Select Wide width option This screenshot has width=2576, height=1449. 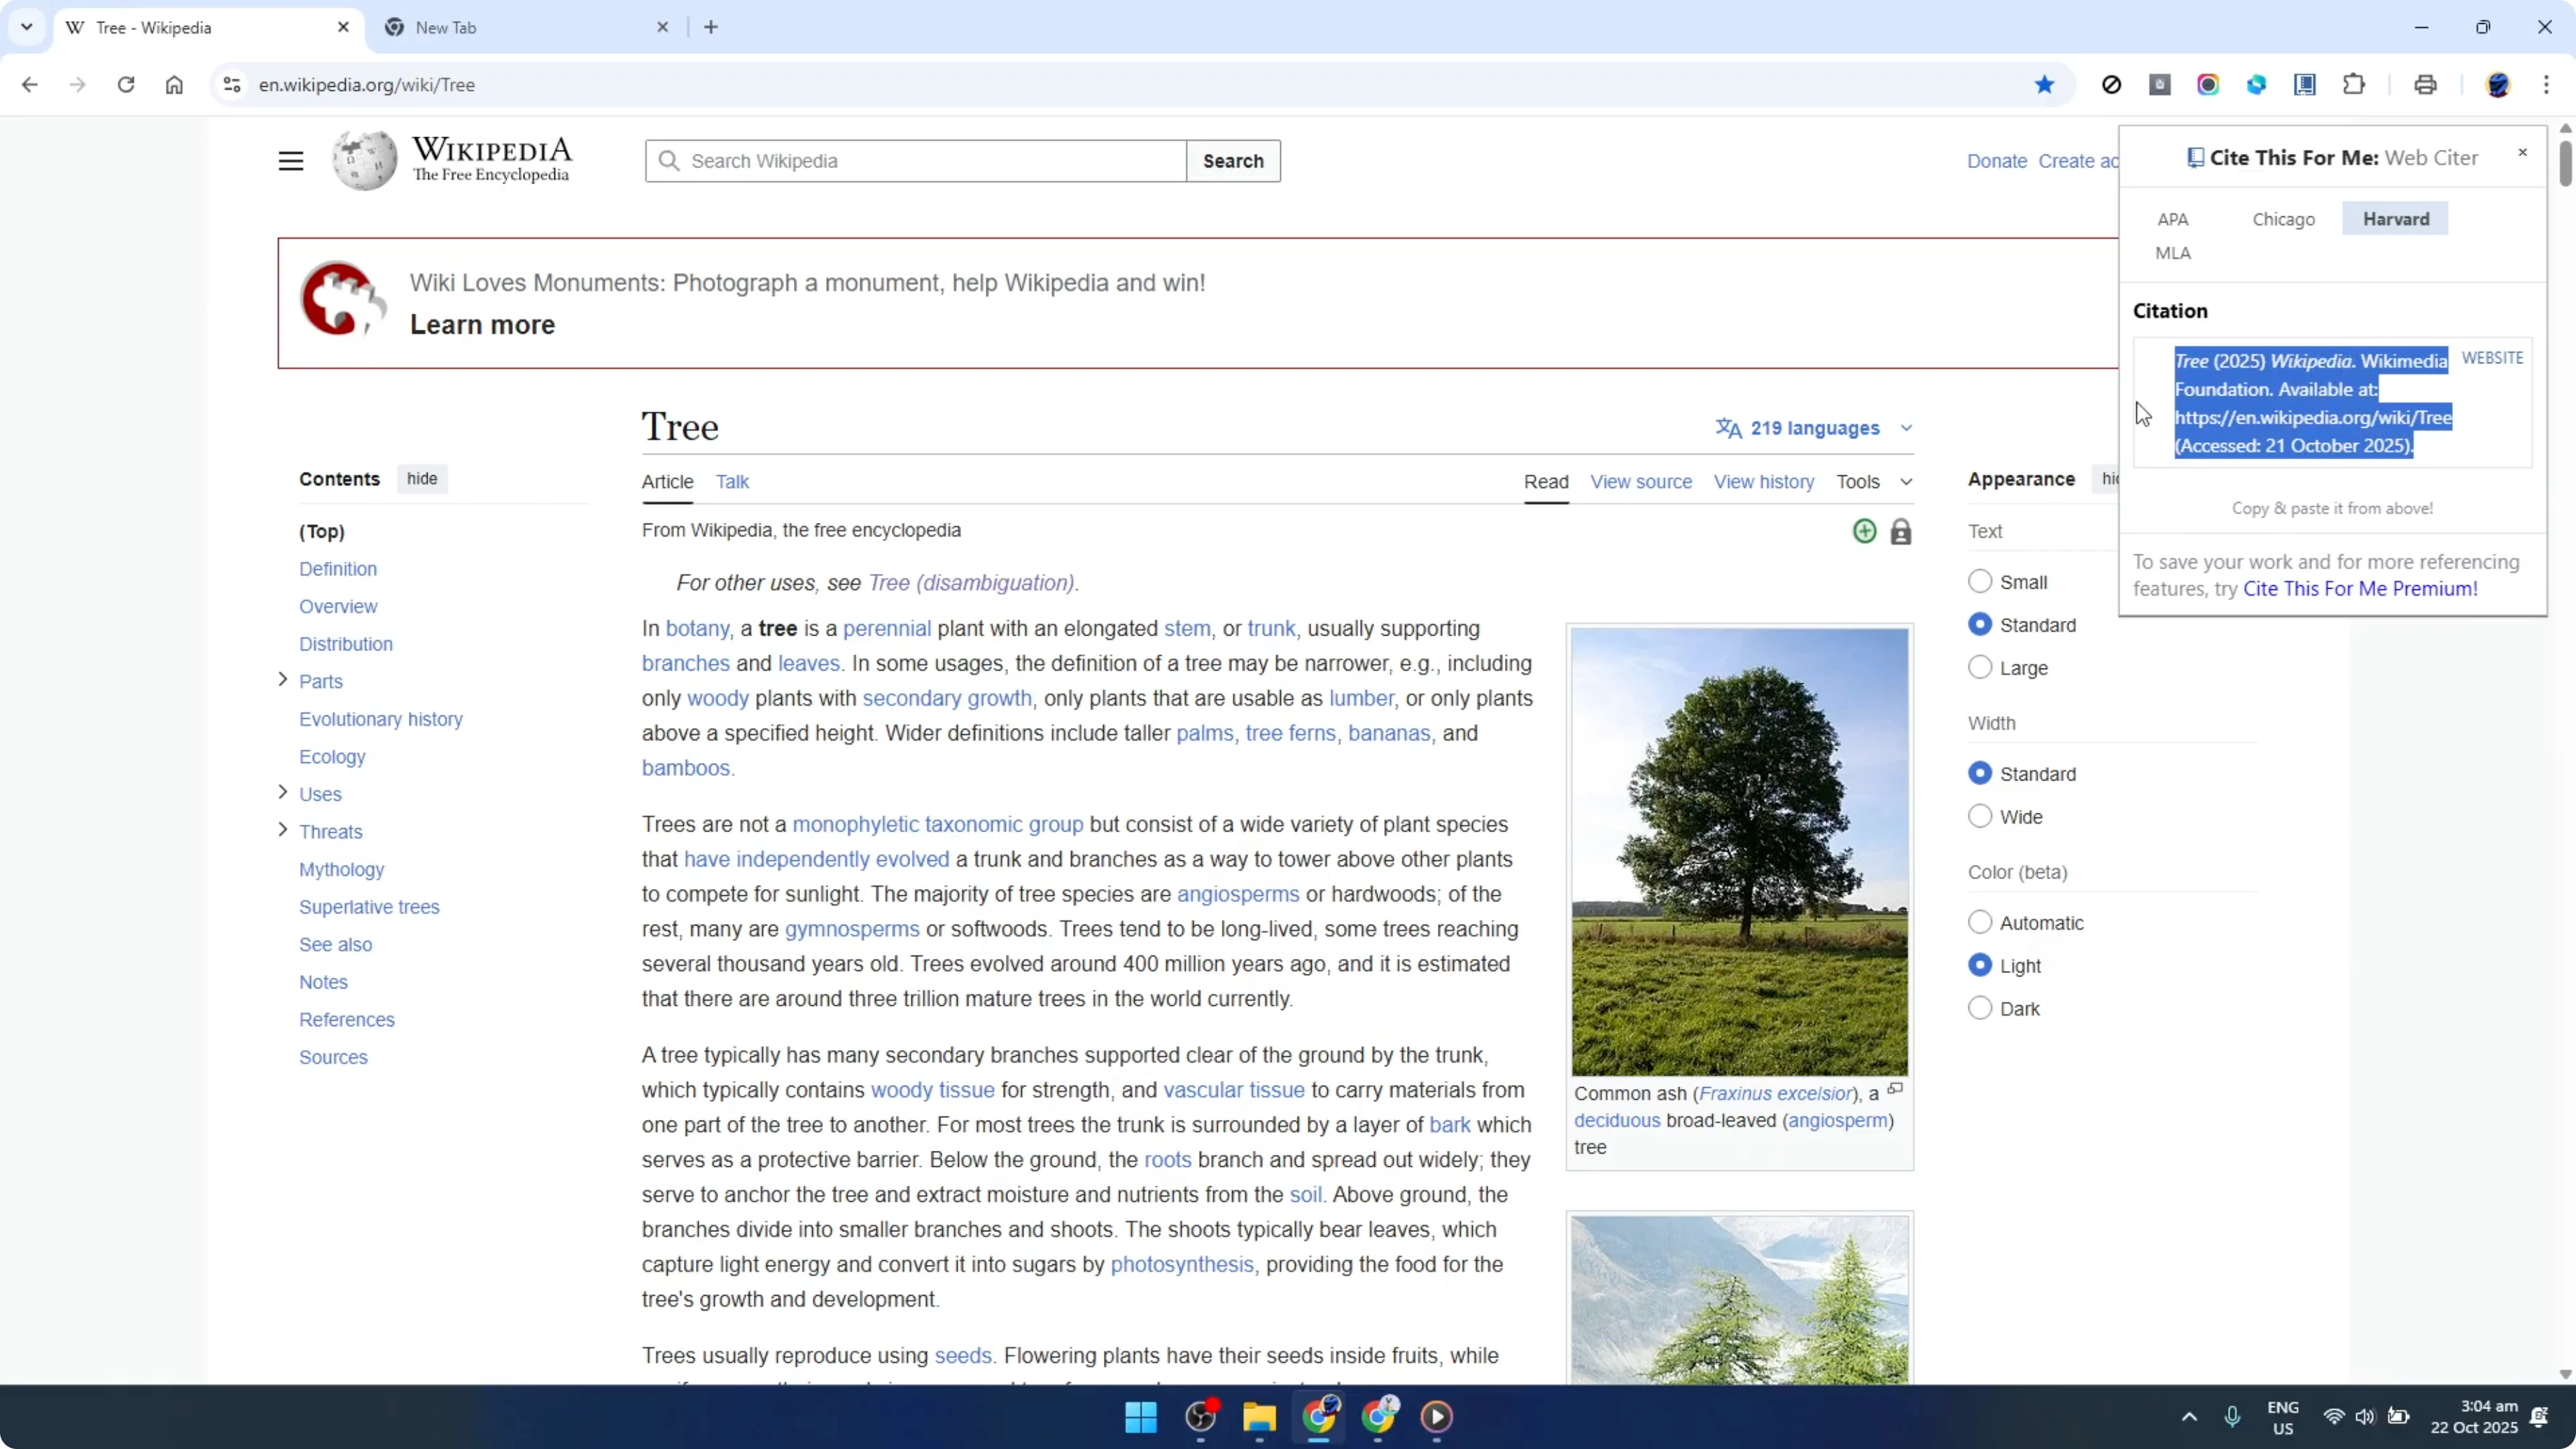(x=1979, y=817)
